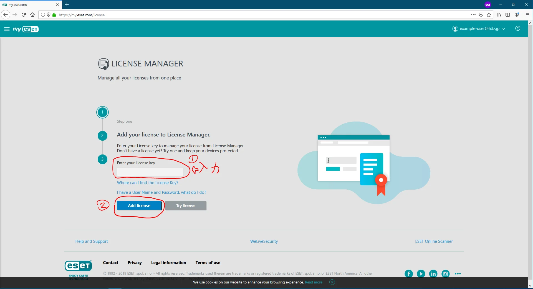Open the Firefox application menu

tap(527, 15)
